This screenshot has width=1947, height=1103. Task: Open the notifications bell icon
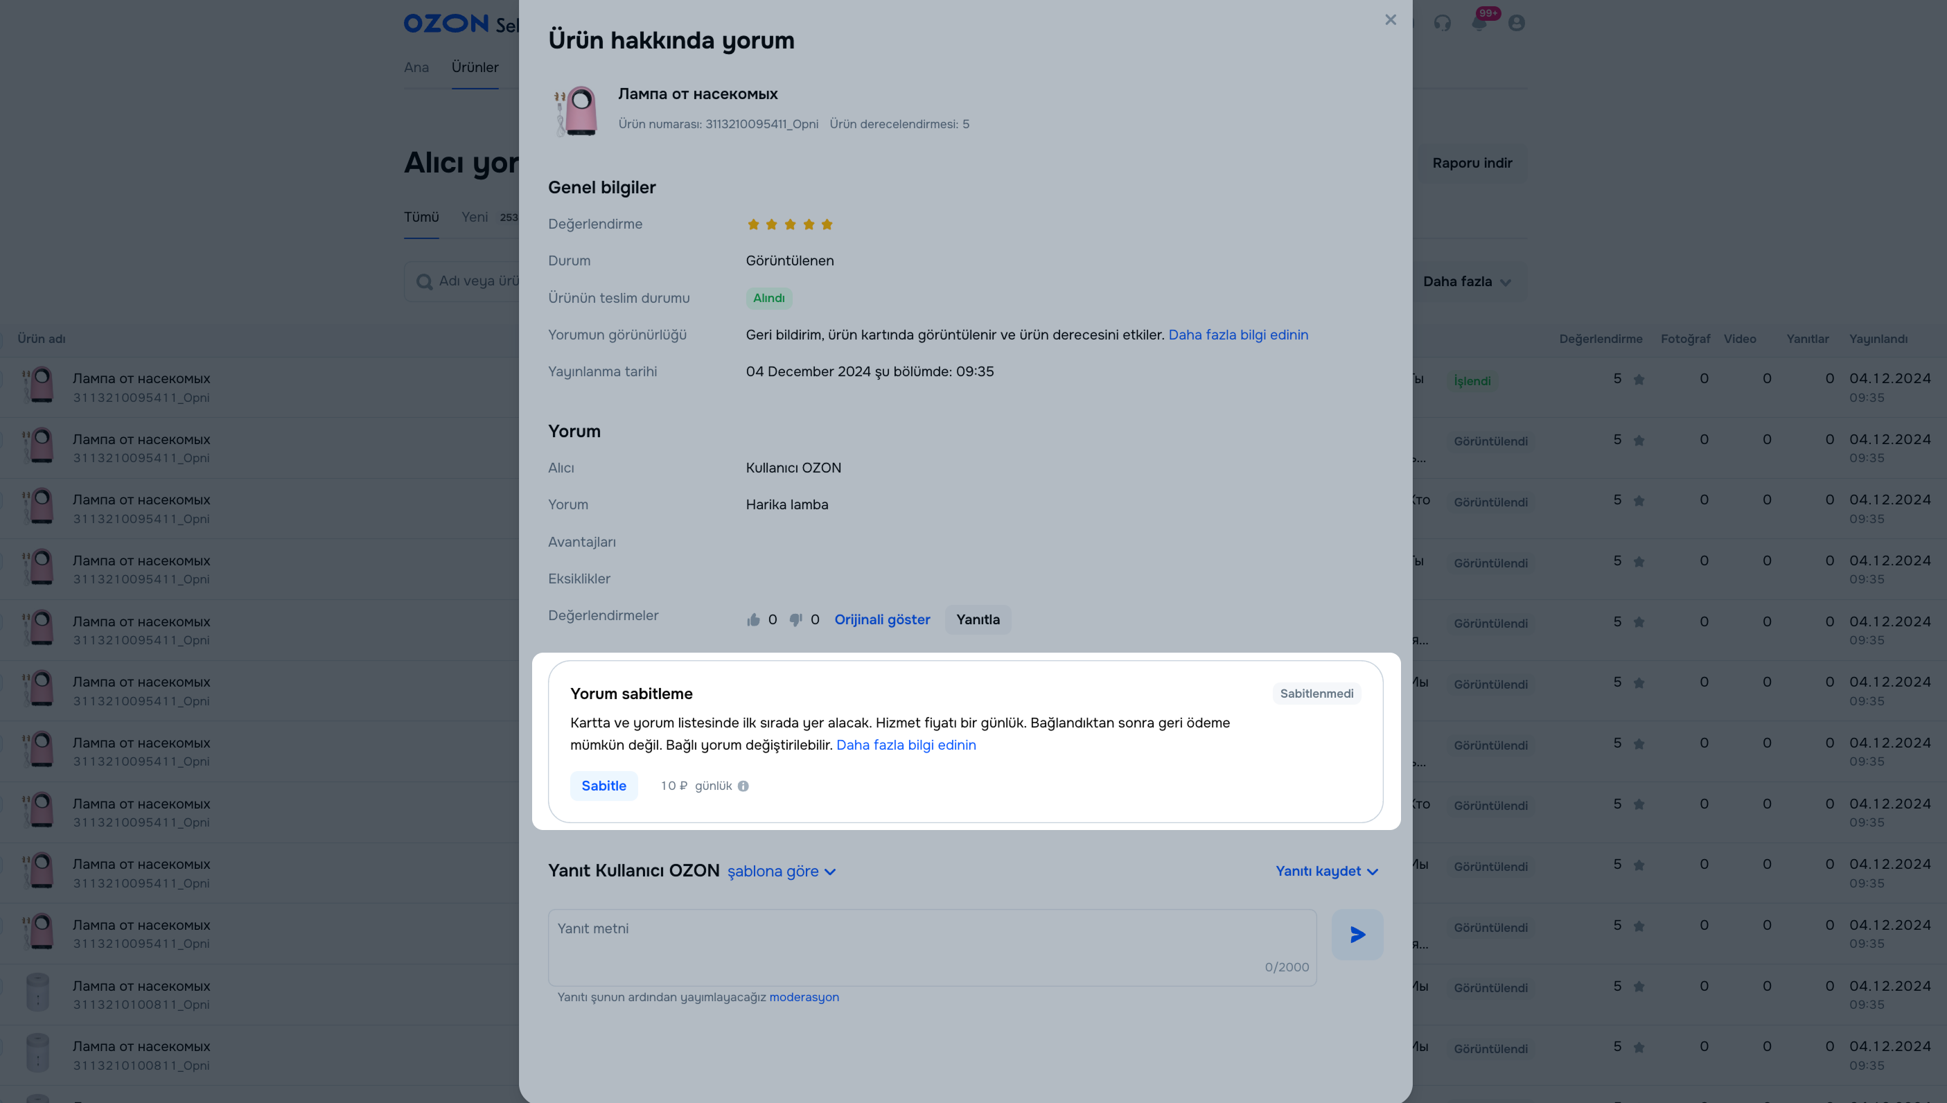[1479, 23]
